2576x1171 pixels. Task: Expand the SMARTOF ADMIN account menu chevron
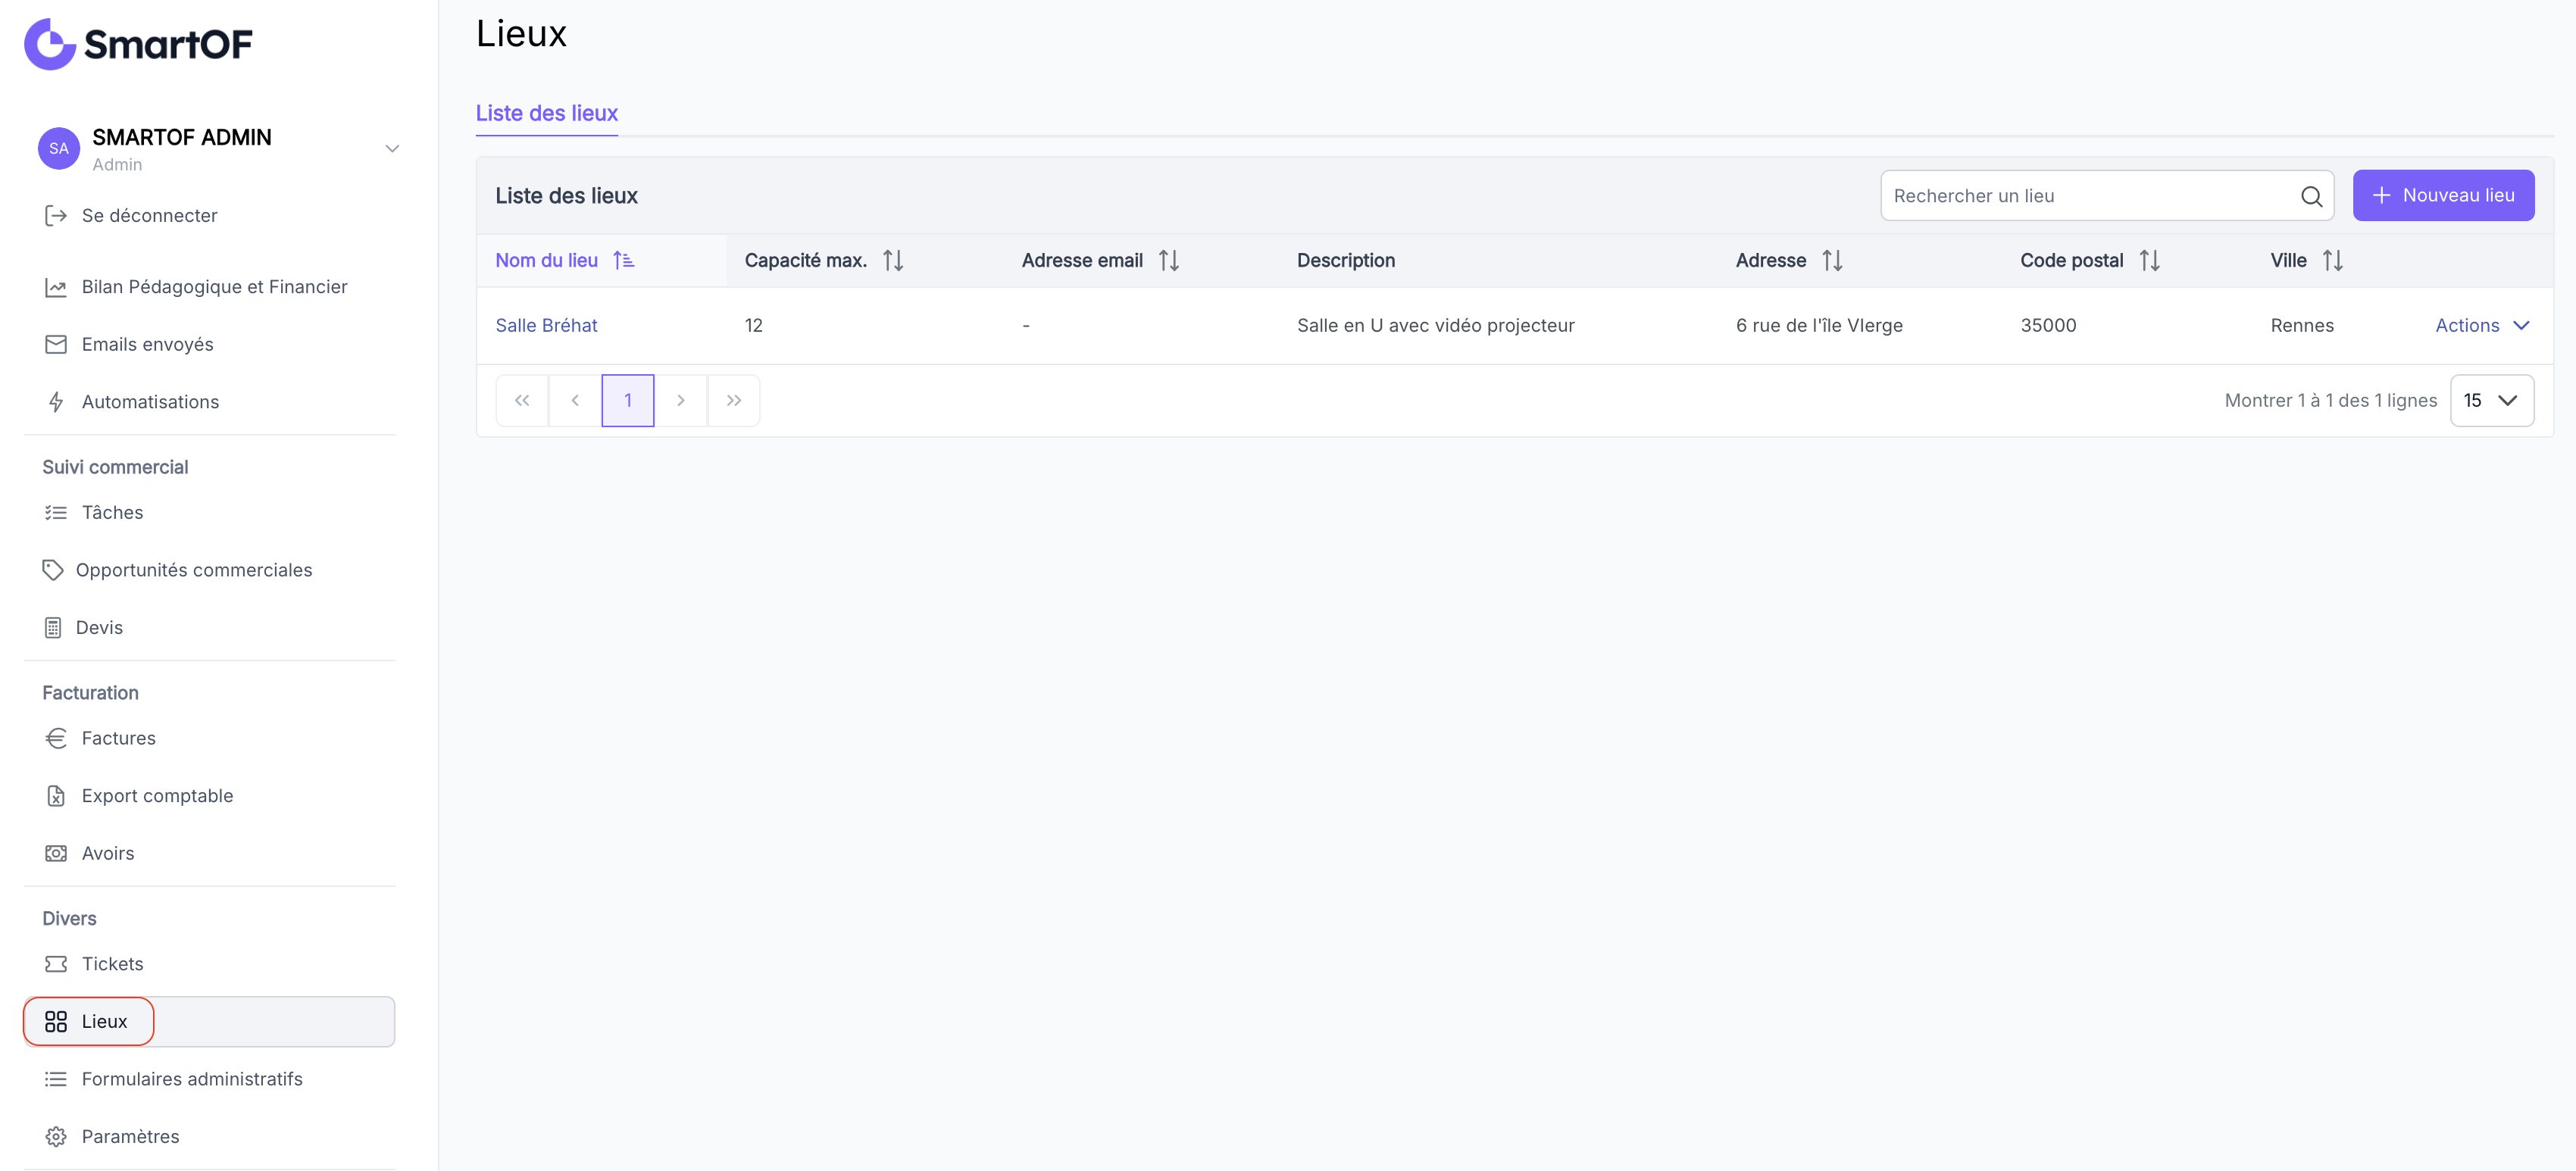pyautogui.click(x=392, y=149)
